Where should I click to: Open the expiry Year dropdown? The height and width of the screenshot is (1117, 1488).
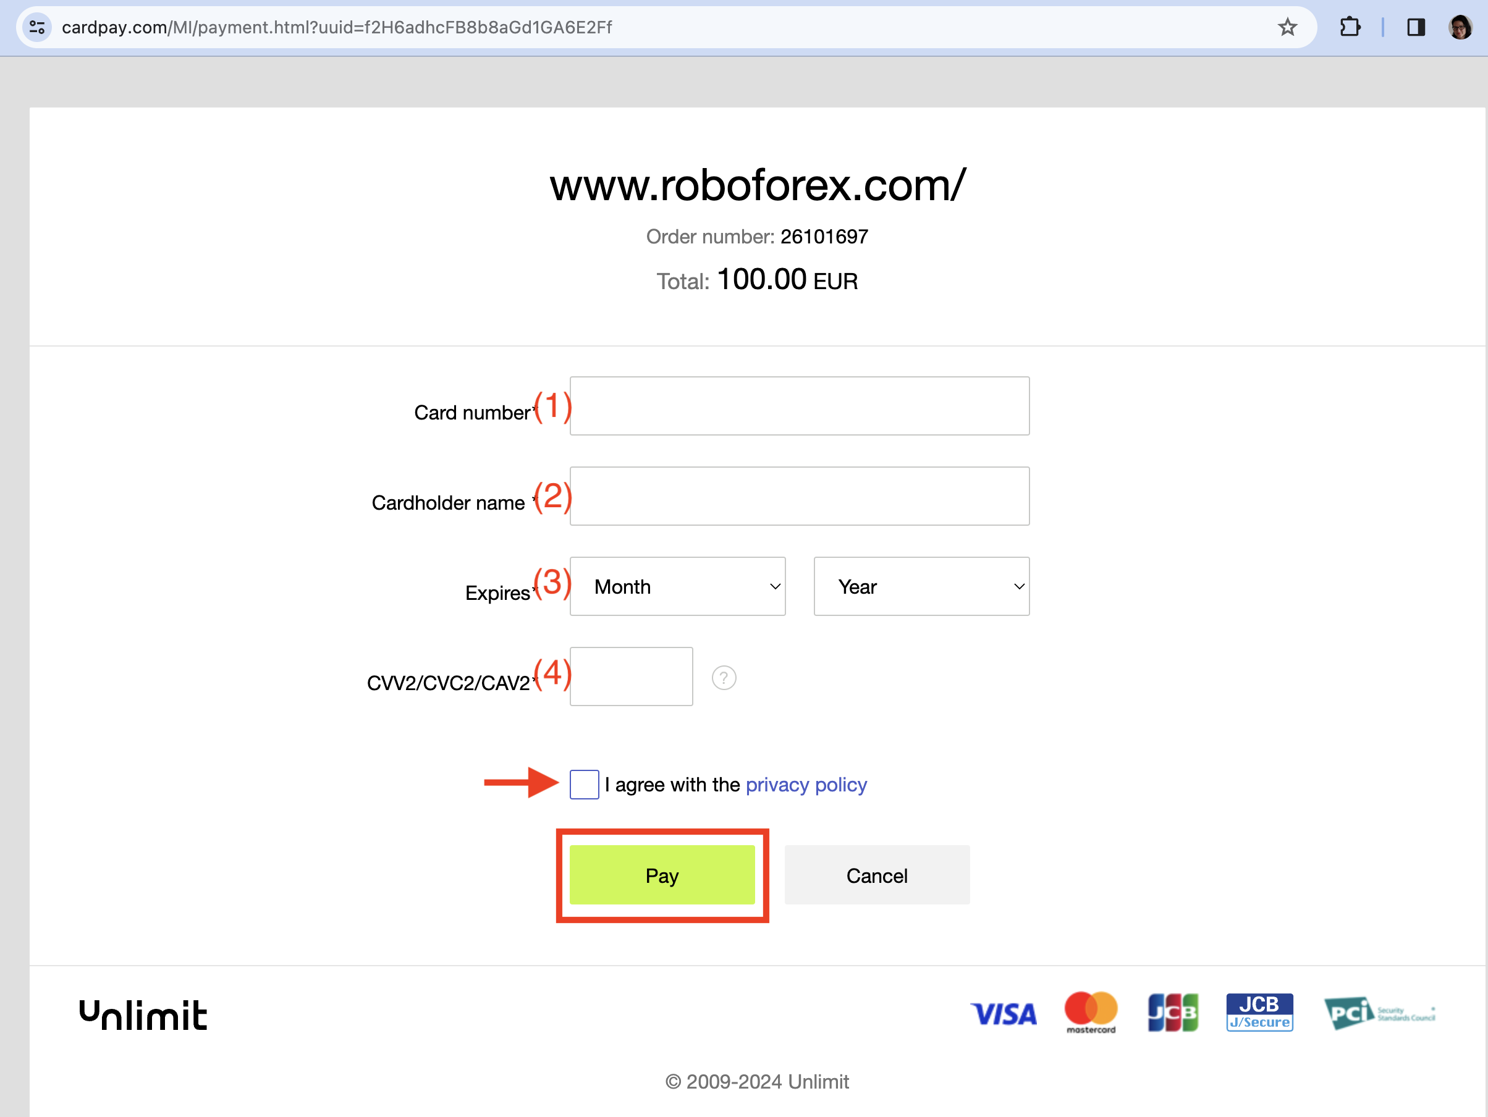921,586
